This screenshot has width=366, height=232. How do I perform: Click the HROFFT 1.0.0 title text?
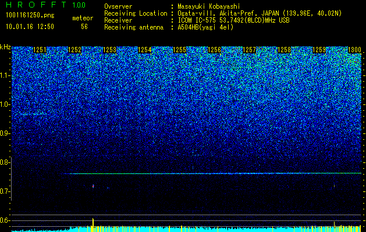[x=46, y=5]
